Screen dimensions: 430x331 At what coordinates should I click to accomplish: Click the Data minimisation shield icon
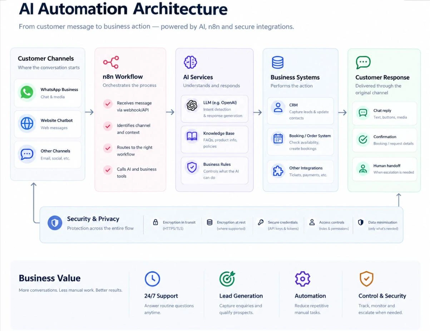(x=361, y=222)
